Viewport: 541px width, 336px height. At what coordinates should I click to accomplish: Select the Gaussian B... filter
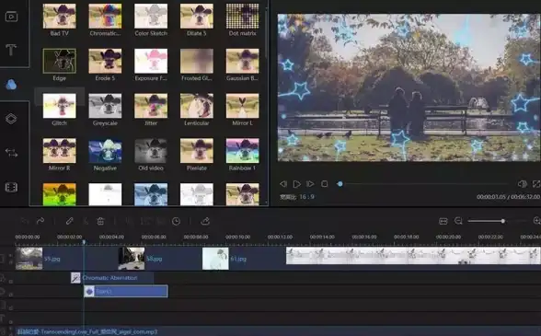point(243,61)
